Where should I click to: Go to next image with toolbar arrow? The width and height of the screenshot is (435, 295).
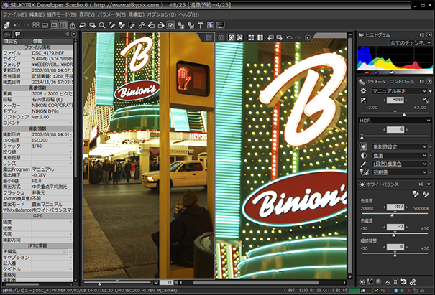coord(92,26)
